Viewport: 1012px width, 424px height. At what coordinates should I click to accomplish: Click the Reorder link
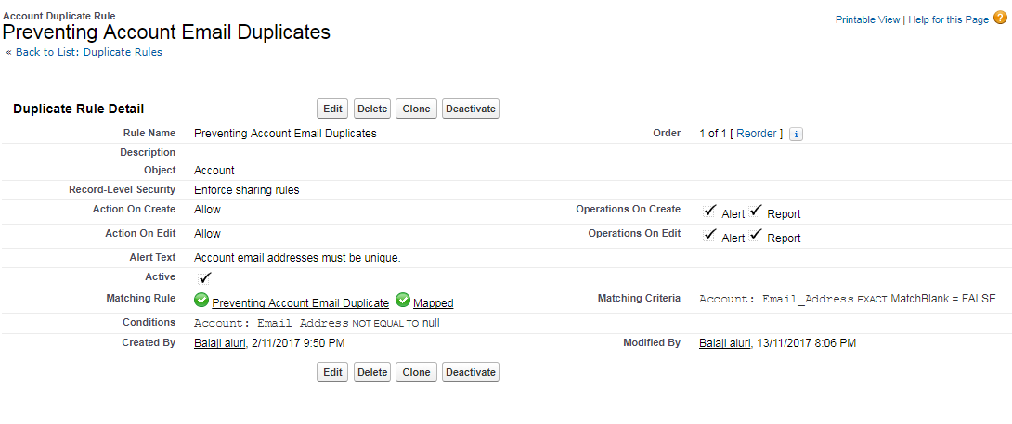coord(757,134)
